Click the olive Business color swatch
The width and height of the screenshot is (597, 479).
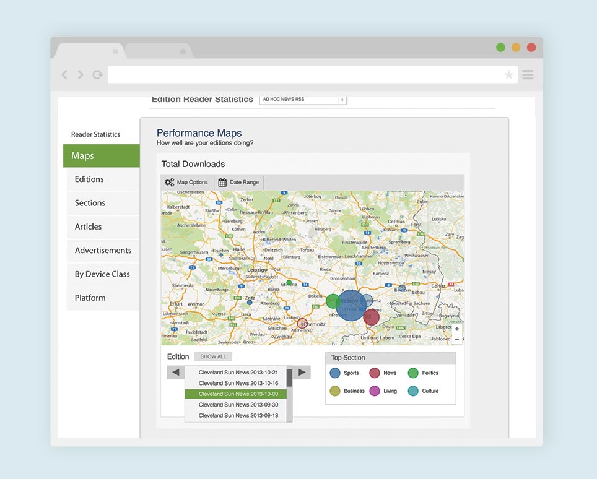click(x=335, y=391)
